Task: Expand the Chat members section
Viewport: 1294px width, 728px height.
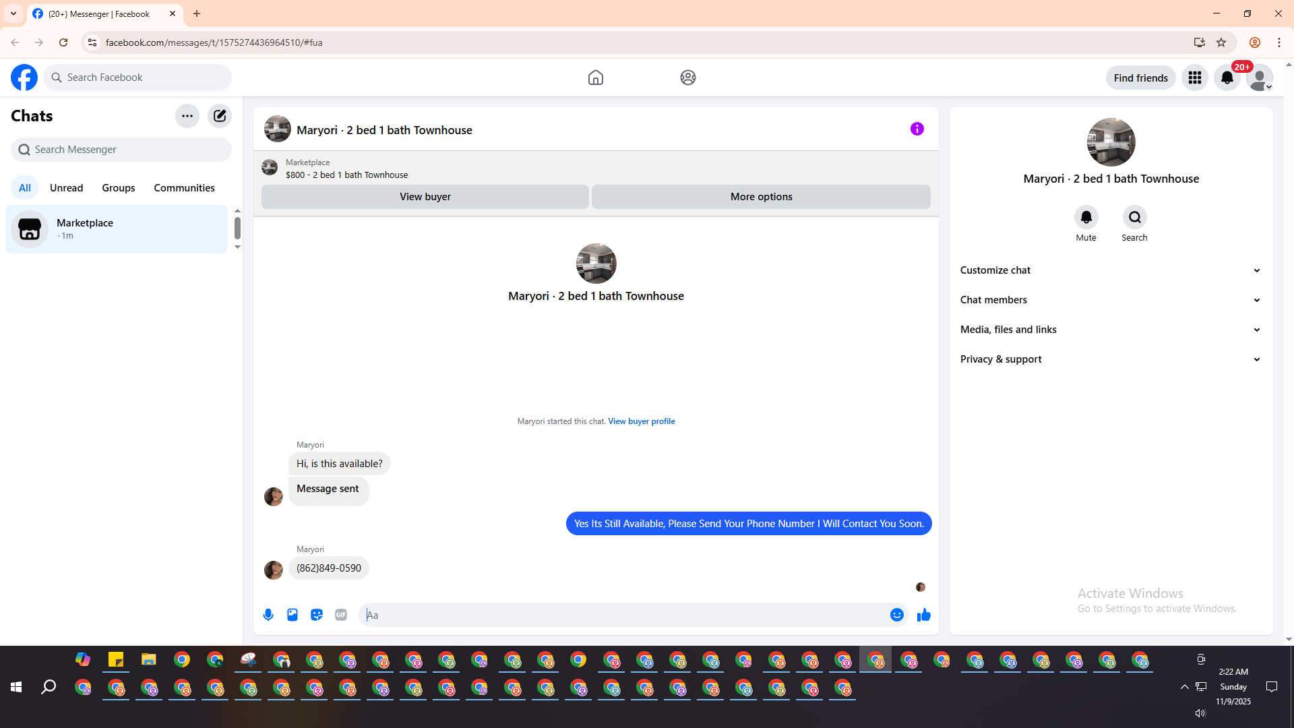Action: (1110, 300)
